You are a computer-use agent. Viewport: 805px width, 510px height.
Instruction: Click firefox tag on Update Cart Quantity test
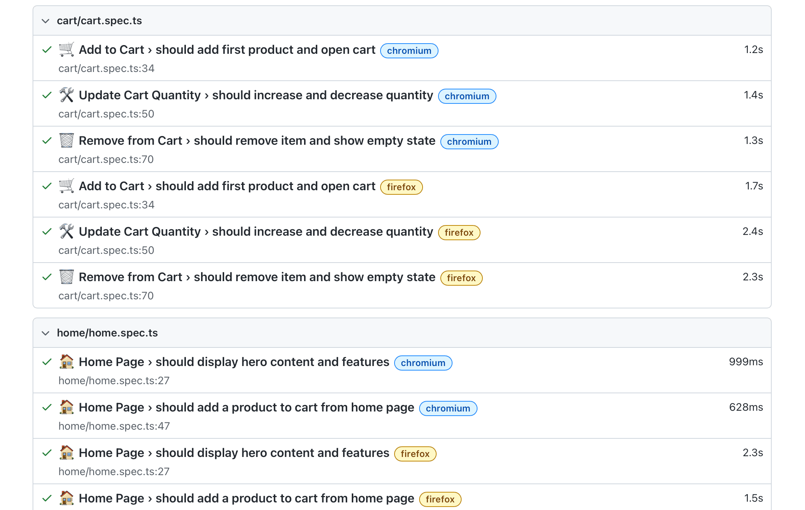(459, 233)
